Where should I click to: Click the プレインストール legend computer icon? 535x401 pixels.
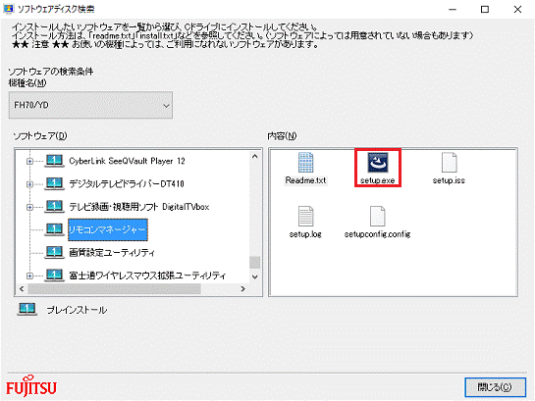point(27,309)
